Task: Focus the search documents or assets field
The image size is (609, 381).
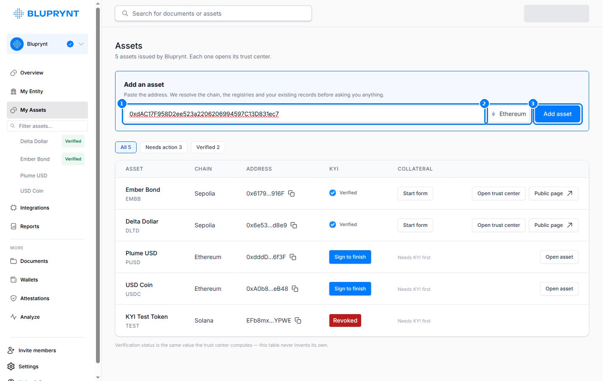Action: click(x=213, y=14)
